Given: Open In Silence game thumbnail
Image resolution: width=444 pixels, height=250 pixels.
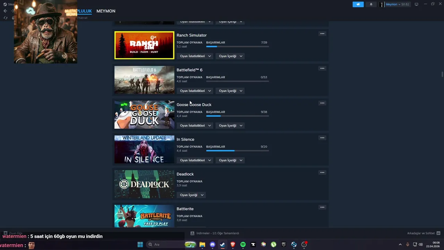Looking at the screenshot, I should tap(144, 149).
